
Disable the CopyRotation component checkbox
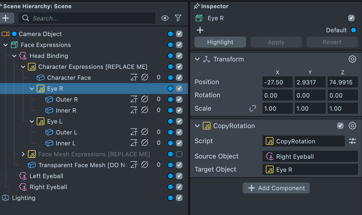point(340,126)
